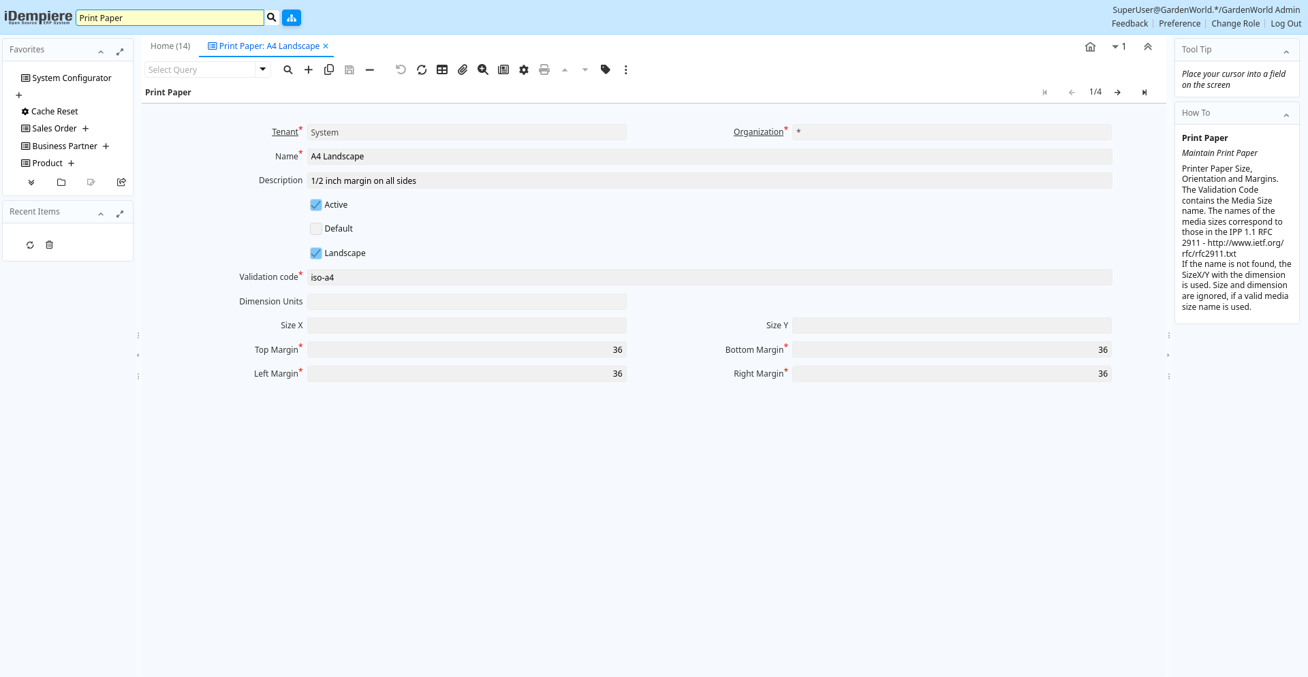This screenshot has width=1308, height=677.
Task: Click the Refresh icon in the toolbar
Action: click(x=422, y=69)
